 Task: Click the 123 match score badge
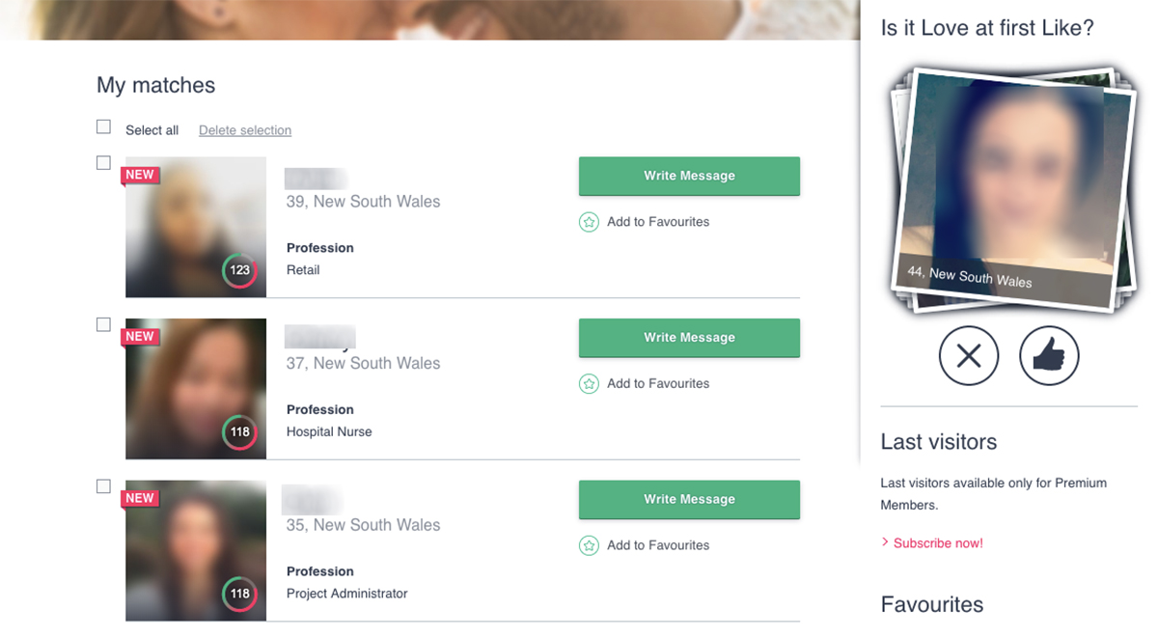pyautogui.click(x=239, y=270)
